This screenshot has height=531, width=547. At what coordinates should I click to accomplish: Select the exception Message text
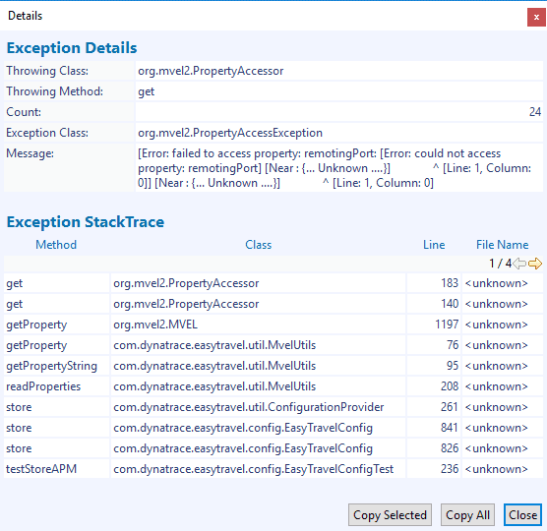pyautogui.click(x=339, y=168)
